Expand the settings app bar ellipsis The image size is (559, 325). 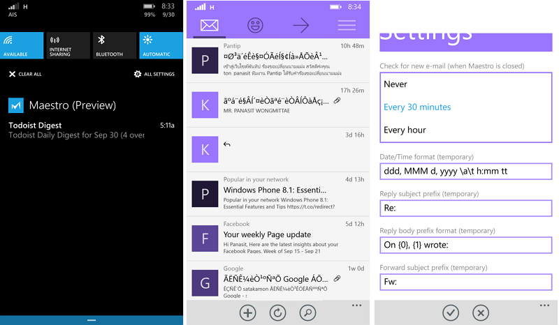(544, 305)
